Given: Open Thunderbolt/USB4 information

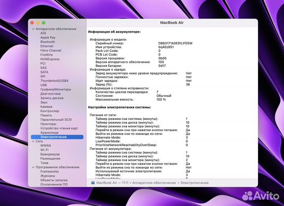Looking at the screenshot, I should tap(54, 81).
